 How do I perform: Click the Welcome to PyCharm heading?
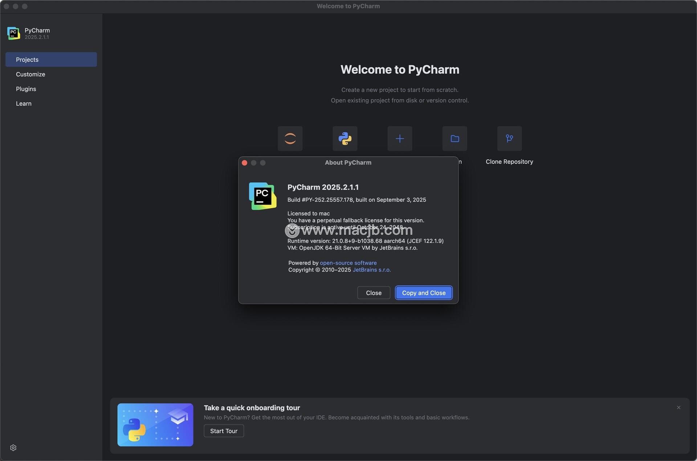(x=400, y=69)
